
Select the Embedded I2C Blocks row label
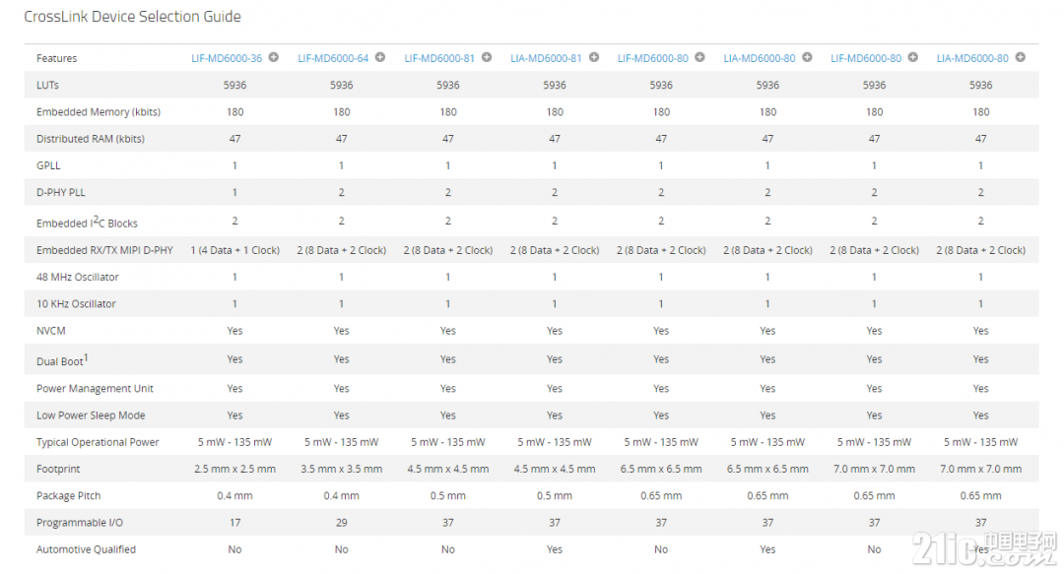tap(87, 222)
